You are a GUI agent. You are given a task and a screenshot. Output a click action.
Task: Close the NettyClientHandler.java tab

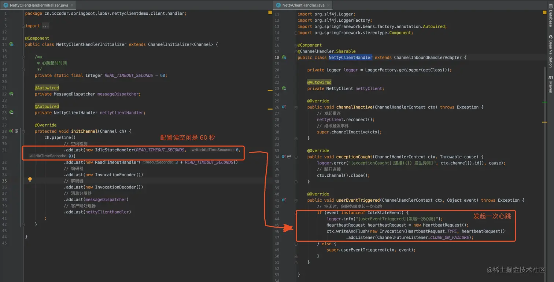click(x=329, y=6)
